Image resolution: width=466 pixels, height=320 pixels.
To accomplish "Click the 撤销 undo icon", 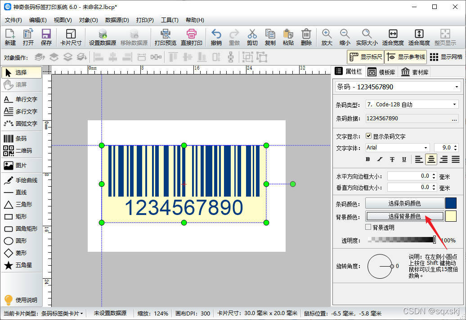I will 216,37.
